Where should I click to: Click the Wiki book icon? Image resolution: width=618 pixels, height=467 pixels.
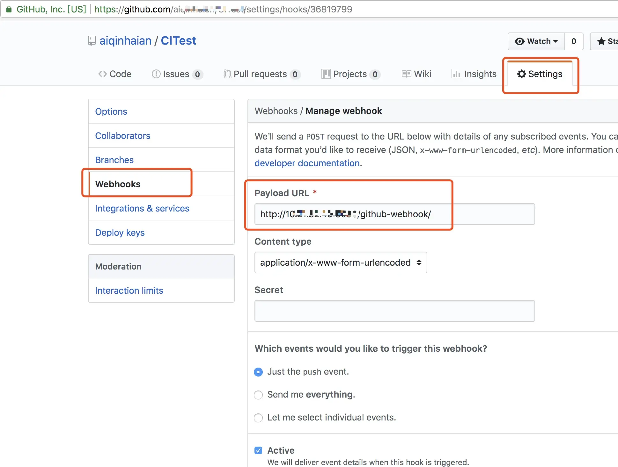coord(406,74)
